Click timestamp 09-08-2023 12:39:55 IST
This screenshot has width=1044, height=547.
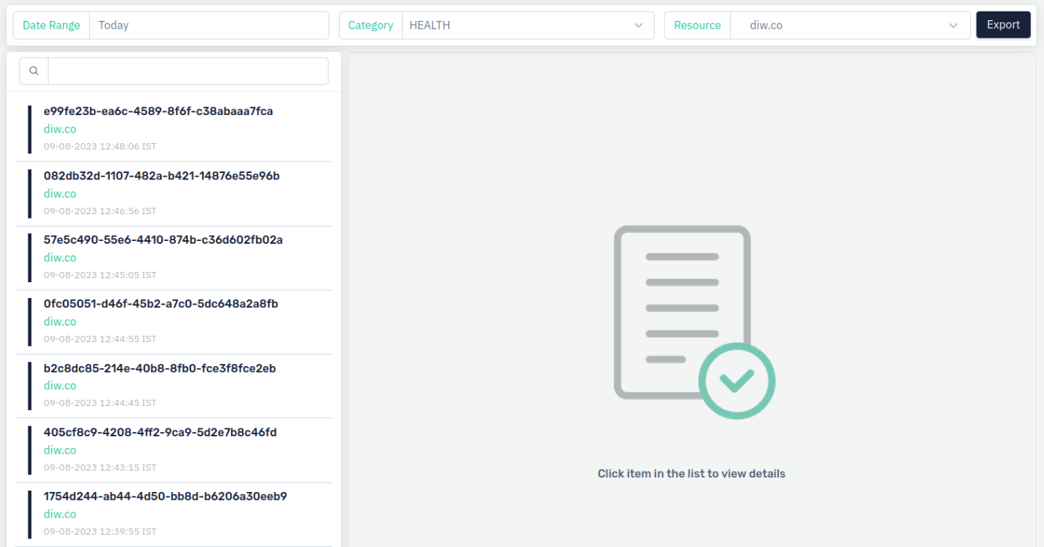(100, 531)
